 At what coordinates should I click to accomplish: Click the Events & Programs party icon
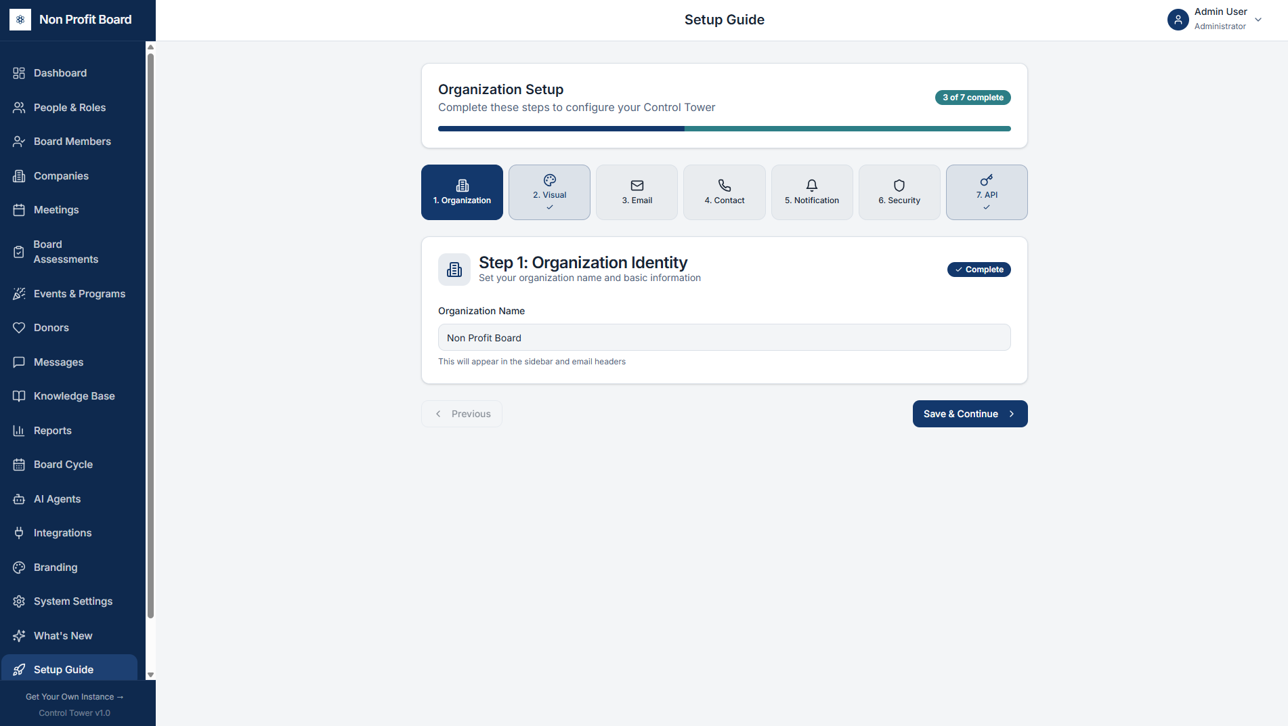tap(19, 294)
